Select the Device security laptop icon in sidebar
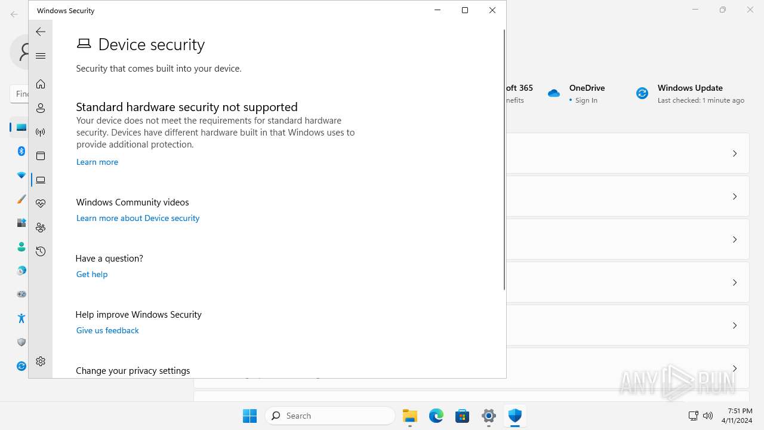The height and width of the screenshot is (430, 764). pos(41,180)
